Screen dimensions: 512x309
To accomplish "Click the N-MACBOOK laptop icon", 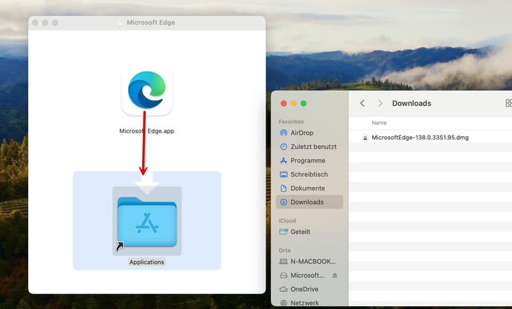I will tap(284, 261).
